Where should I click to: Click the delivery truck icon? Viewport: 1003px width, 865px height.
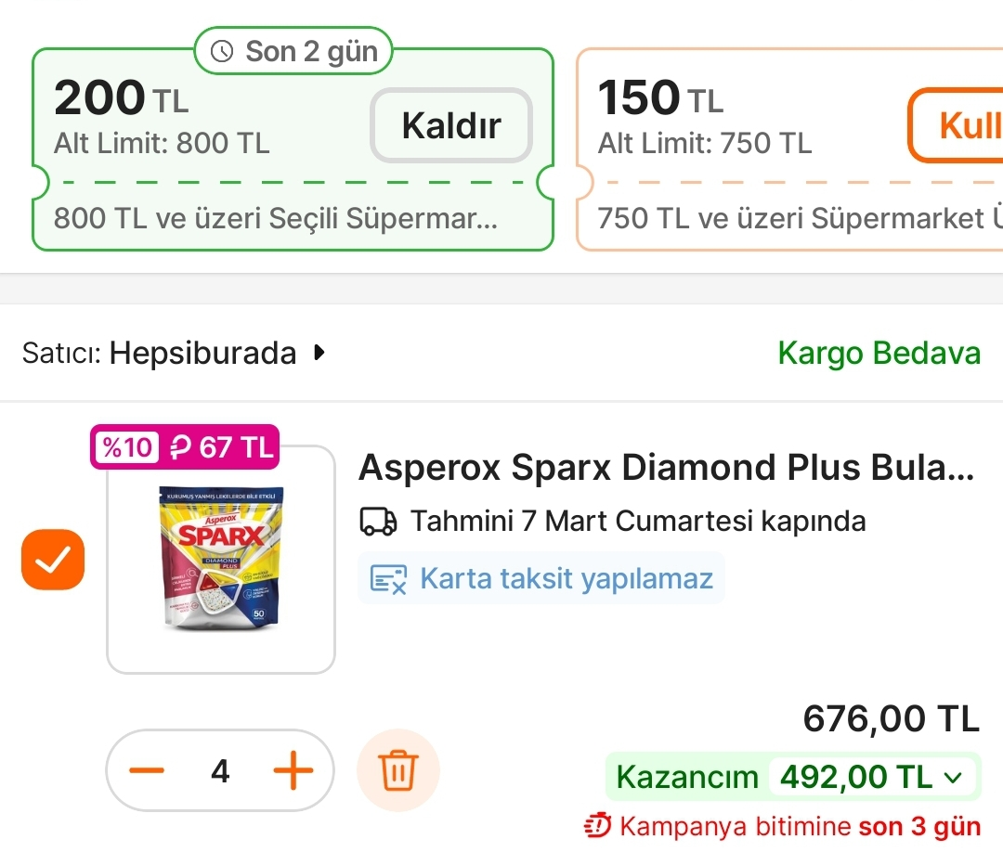pos(378,522)
